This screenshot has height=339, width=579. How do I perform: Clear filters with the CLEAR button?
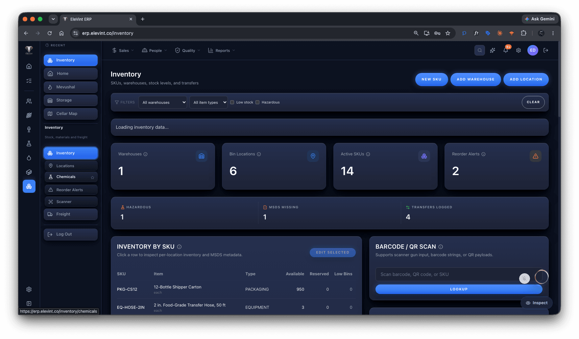pos(533,102)
